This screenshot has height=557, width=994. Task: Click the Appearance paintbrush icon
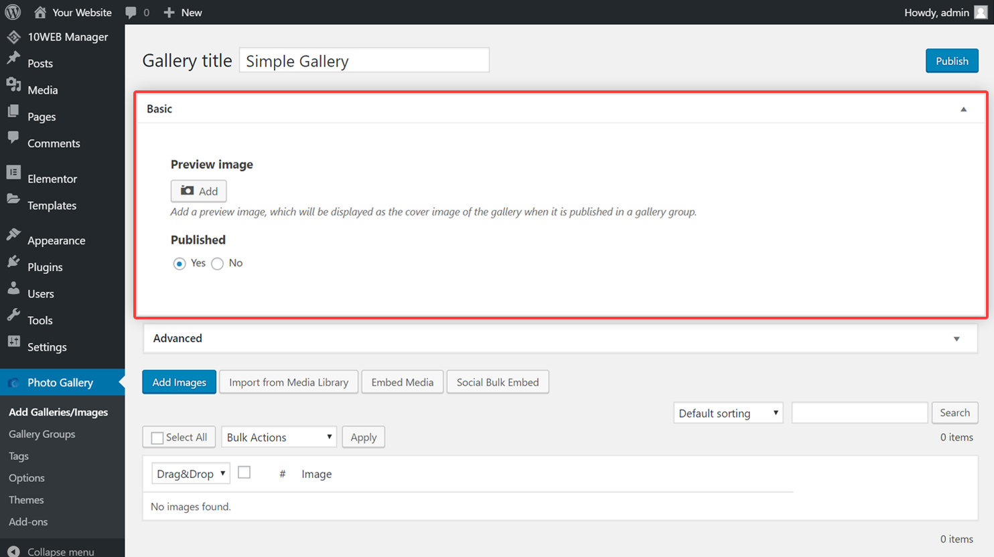tap(13, 234)
